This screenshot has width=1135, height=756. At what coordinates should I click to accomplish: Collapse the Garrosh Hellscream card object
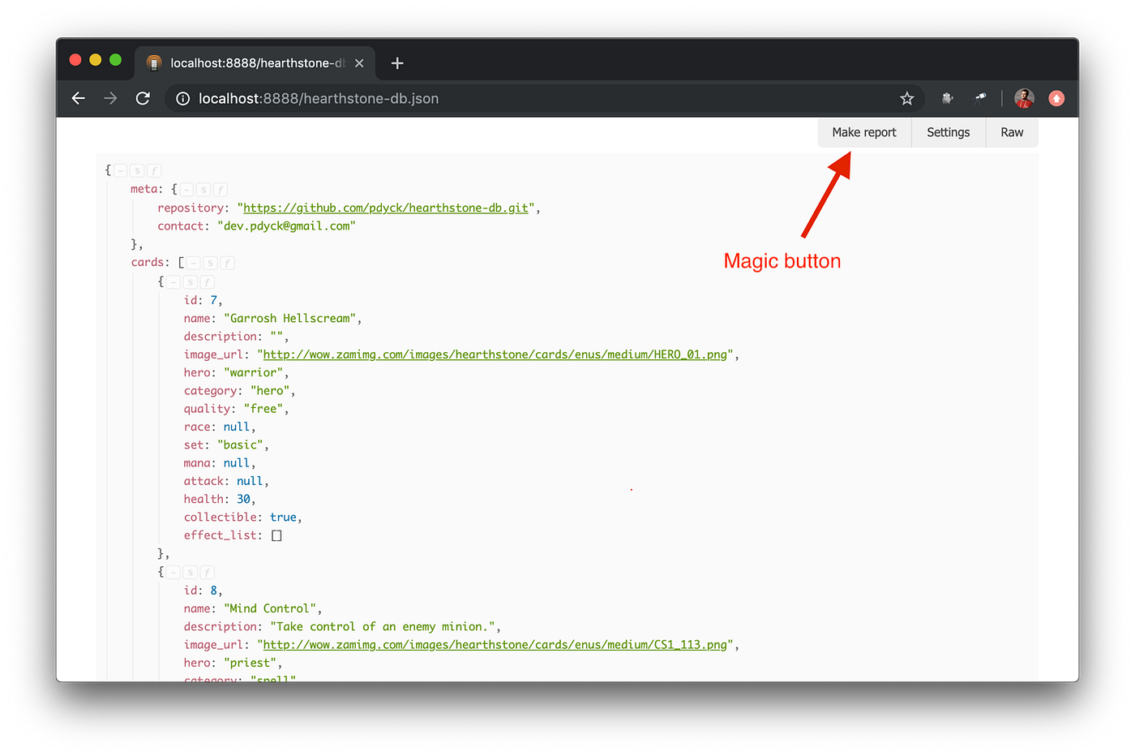(173, 282)
